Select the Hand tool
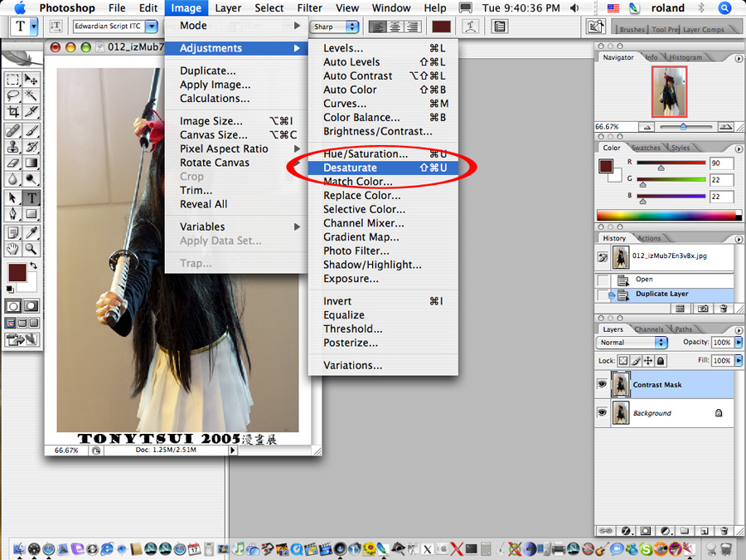Image resolution: width=746 pixels, height=560 pixels. click(x=13, y=249)
